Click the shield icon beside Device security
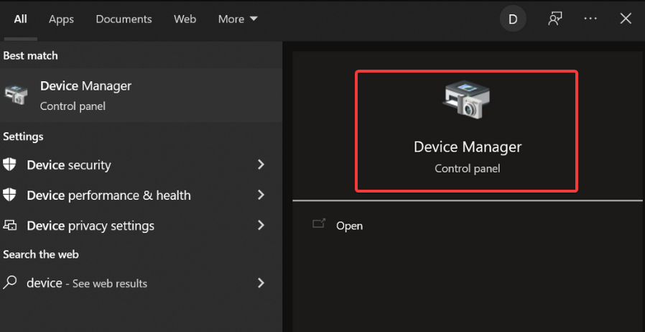Viewport: 645px width, 332px height. (10, 165)
